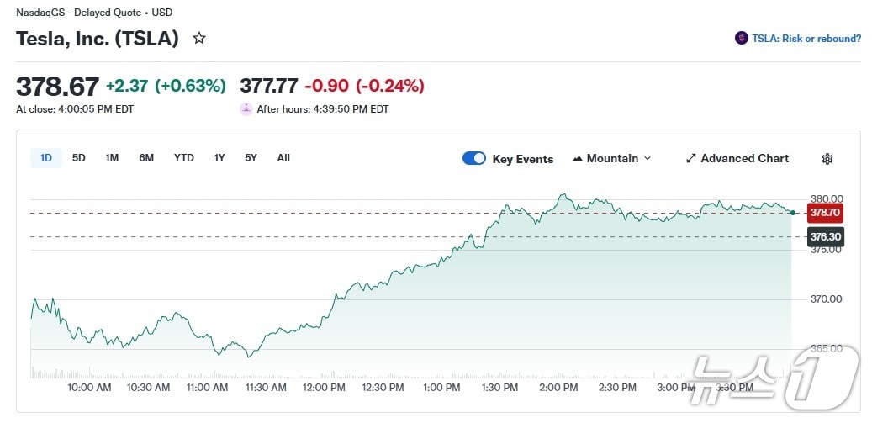Screen dimensions: 872x423
Task: Click the purple icon beside TSLA: Risk or rebound
Action: [741, 38]
